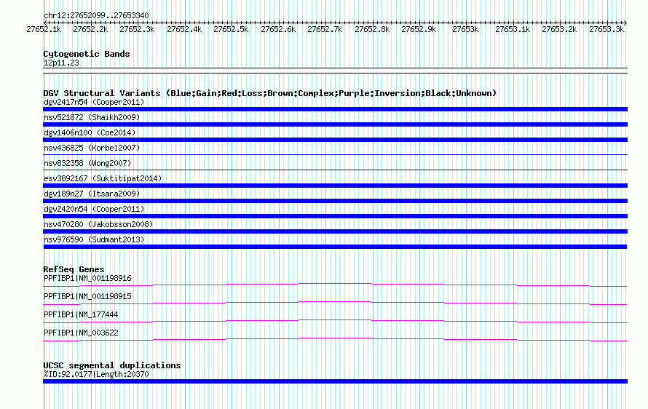This screenshot has height=409, width=648.
Task: Open the nsv436825 (Korbel2007) variant
Action: click(x=92, y=148)
